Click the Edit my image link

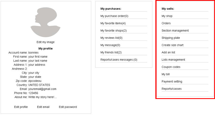(45, 42)
